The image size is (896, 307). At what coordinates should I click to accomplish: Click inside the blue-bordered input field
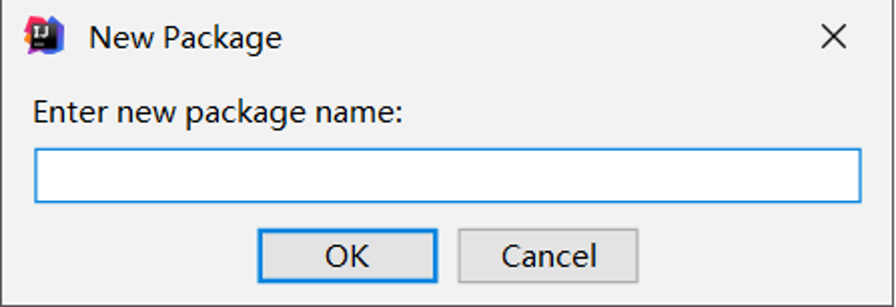tap(448, 175)
